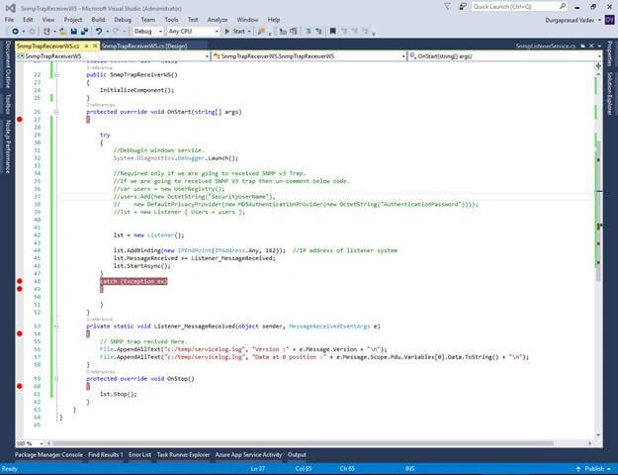Click the Quick Launch search magnifier icon
Viewport: 618px width, 475px height.
pos(563,6)
